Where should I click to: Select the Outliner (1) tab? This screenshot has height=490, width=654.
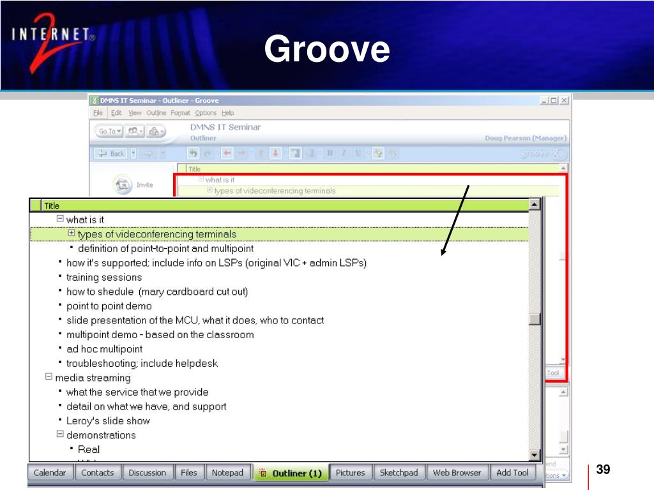click(291, 473)
